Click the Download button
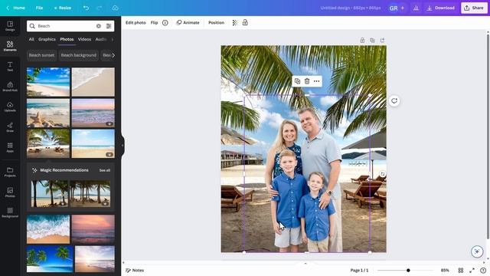Viewport: 490px width, 276px height. [x=441, y=8]
